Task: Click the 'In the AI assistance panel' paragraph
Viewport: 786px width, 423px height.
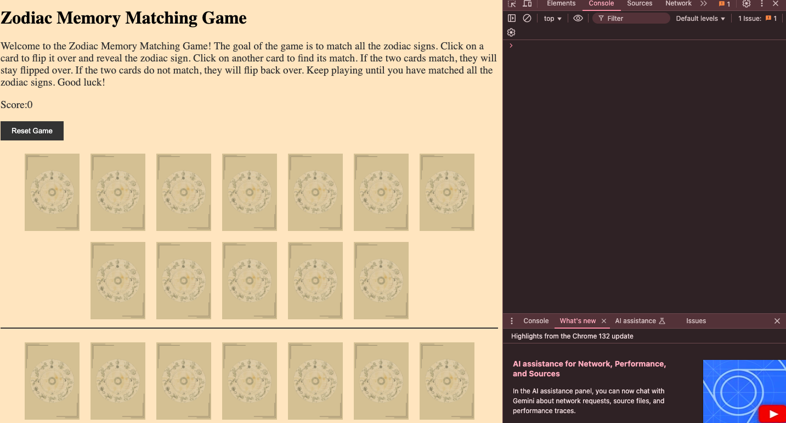Action: click(589, 401)
